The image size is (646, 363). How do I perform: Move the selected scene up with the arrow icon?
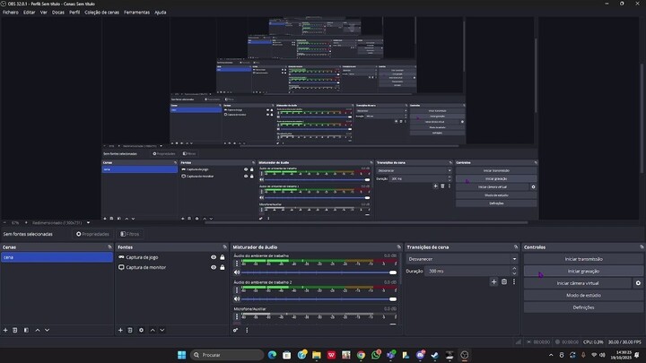(36, 330)
